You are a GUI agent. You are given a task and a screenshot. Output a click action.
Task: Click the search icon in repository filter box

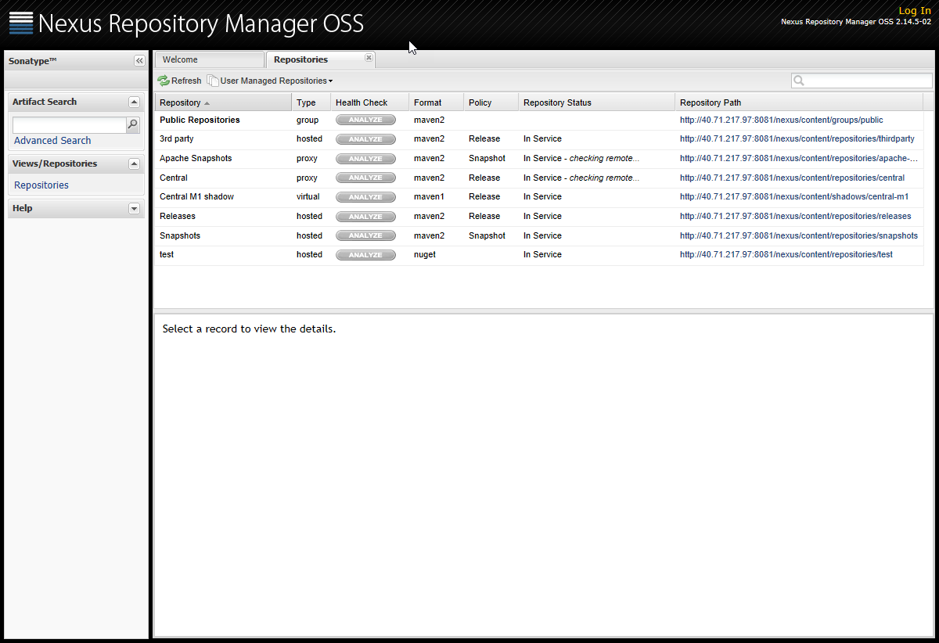799,81
